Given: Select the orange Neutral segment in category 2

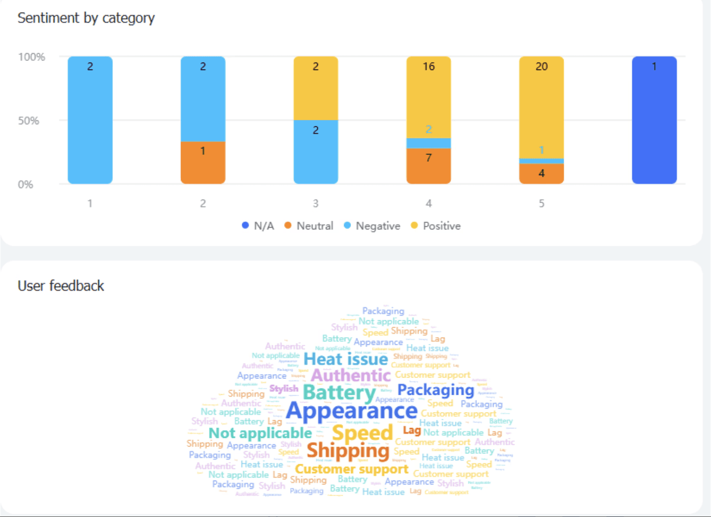Looking at the screenshot, I should pos(203,163).
